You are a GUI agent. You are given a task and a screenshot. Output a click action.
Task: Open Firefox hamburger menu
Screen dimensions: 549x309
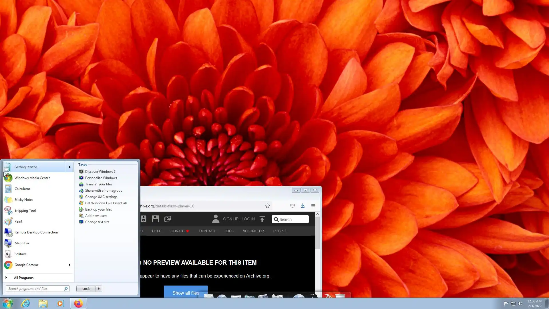coord(313,206)
